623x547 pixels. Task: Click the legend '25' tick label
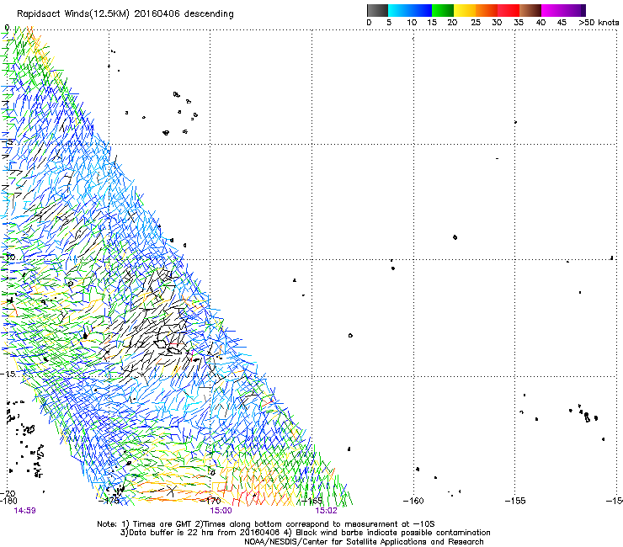coord(476,23)
